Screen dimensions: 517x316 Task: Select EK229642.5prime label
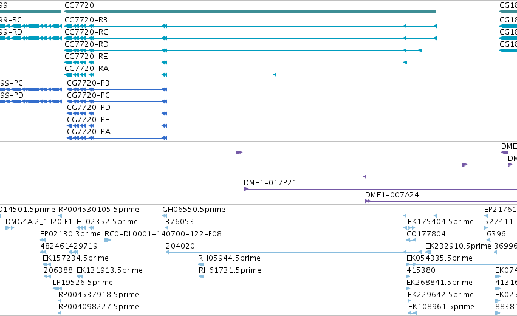click(x=440, y=295)
